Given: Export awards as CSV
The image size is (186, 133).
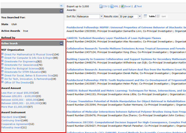Looking at the screenshot, I should coord(103,6).
